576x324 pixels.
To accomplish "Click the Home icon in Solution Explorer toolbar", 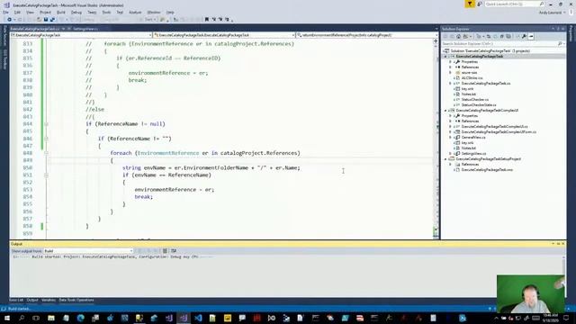I will [x=458, y=36].
